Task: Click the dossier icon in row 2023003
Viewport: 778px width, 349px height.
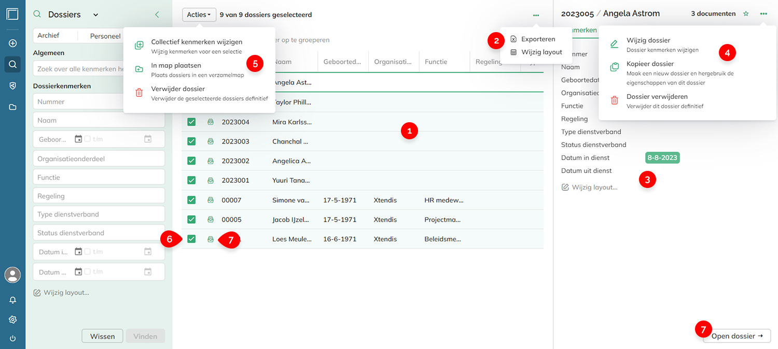Action: coord(211,141)
